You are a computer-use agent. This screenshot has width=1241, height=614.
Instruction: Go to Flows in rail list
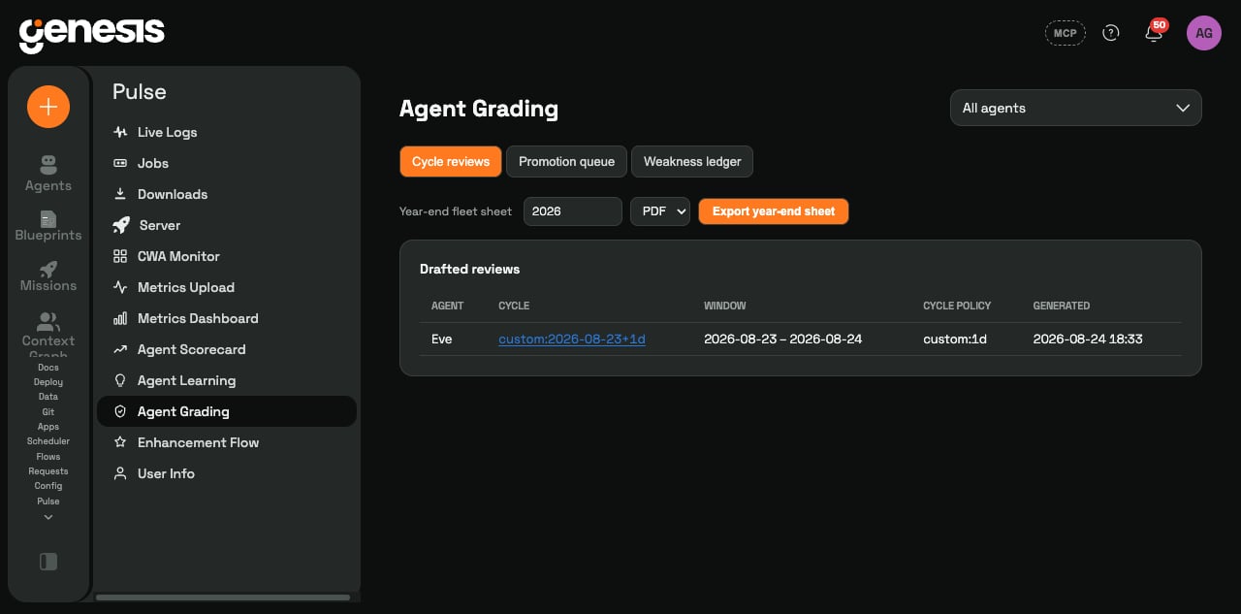(48, 456)
